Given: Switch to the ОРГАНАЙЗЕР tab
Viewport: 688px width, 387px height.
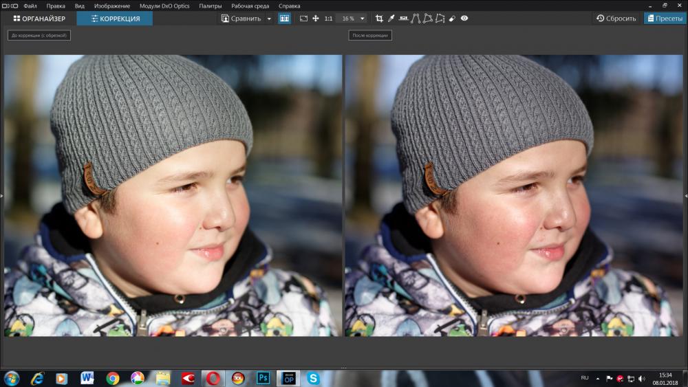Looking at the screenshot, I should [x=39, y=19].
